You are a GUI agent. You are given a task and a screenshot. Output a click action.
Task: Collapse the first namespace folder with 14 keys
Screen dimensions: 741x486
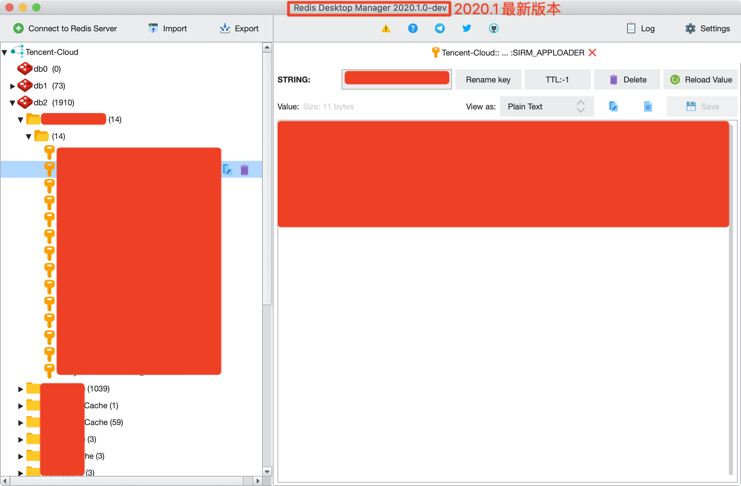21,120
